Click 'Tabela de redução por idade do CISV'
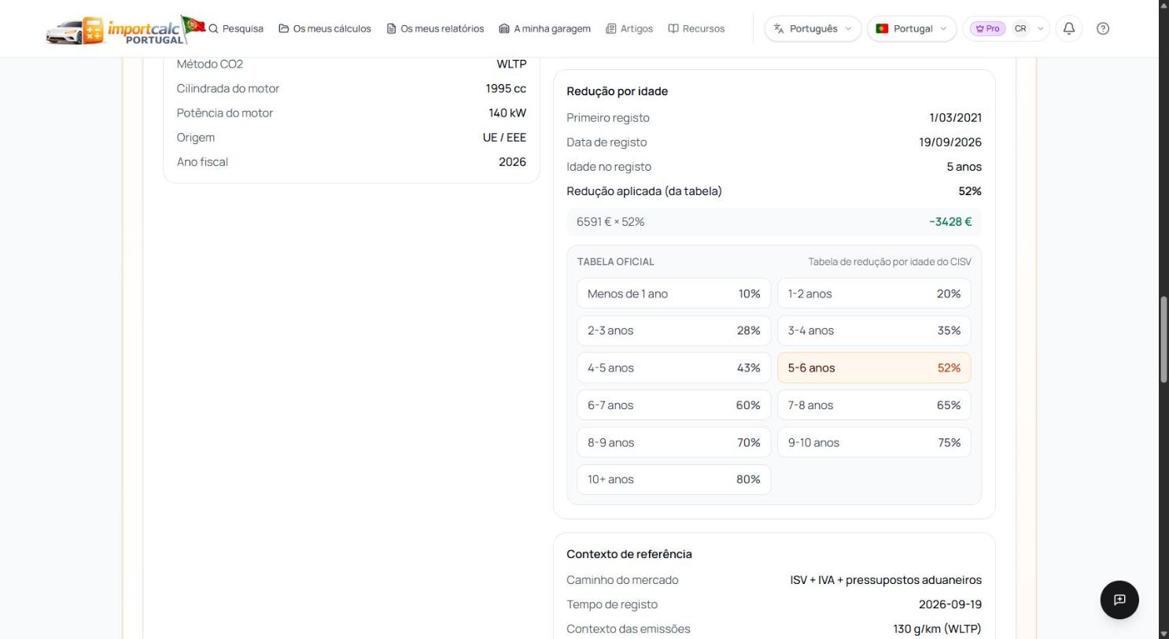The width and height of the screenshot is (1169, 639). (890, 262)
